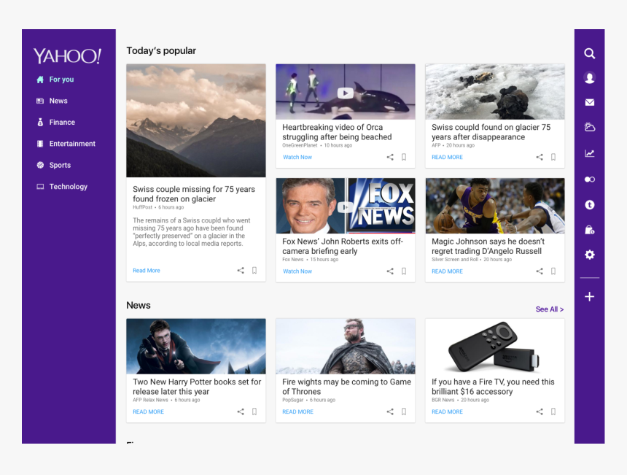Viewport: 627px width, 475px height.
Task: Open Tumblr from the right sidebar
Action: click(589, 204)
